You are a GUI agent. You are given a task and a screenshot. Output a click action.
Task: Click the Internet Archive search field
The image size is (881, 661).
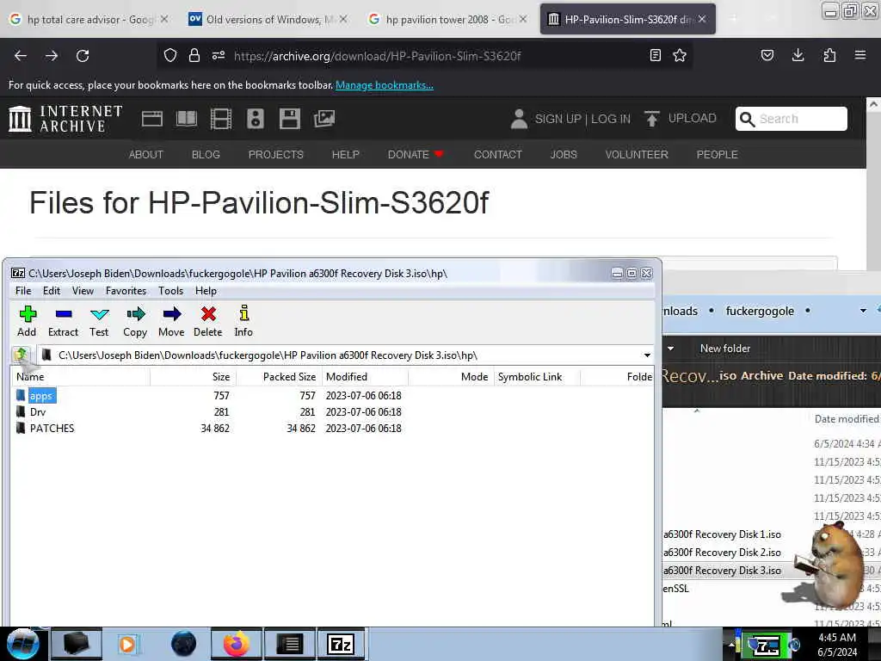[x=792, y=119]
